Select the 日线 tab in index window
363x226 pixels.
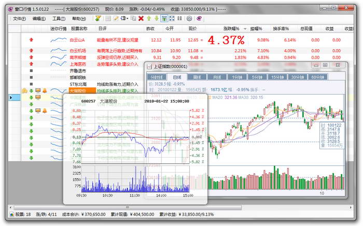[177, 77]
